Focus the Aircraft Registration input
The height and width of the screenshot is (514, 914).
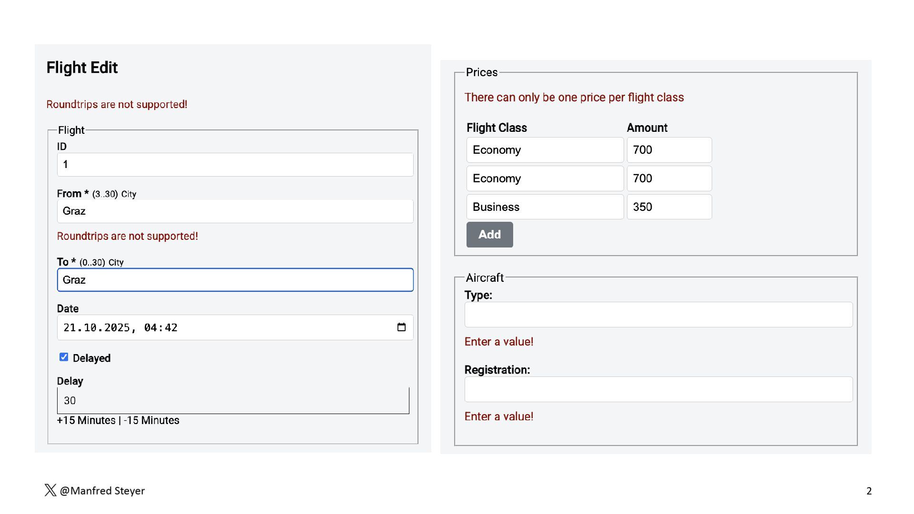pos(658,389)
